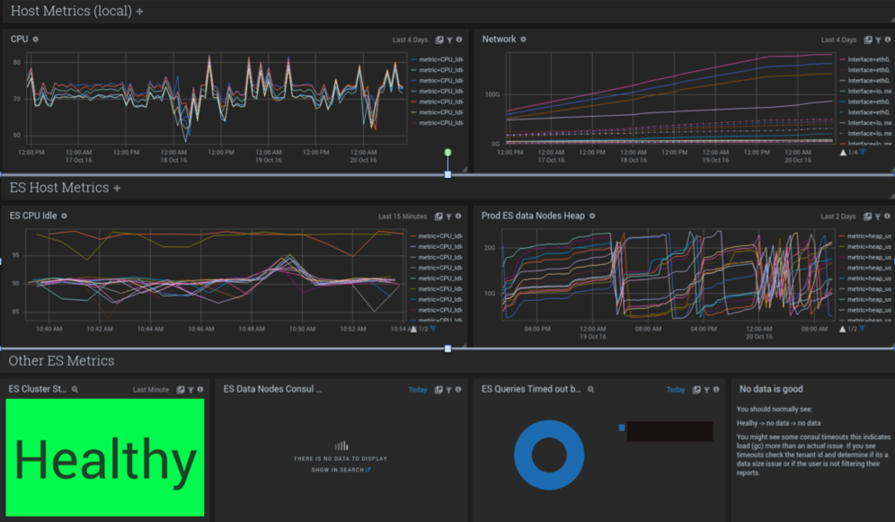Click filter icon on Prod ES Heap panel
Viewport: 895px width, 522px height.
(x=878, y=217)
